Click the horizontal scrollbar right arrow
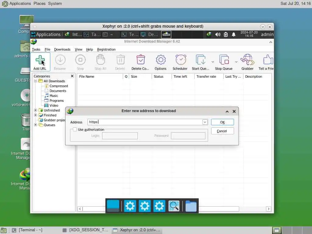 (268, 209)
